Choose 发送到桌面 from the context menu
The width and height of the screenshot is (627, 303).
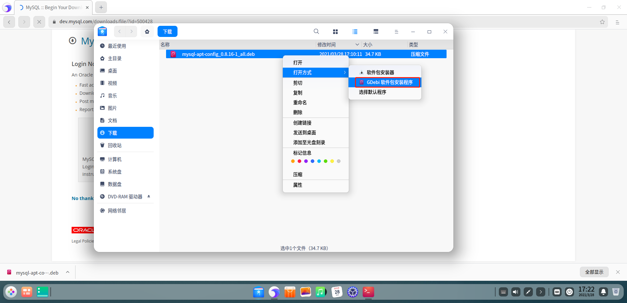tap(316, 133)
